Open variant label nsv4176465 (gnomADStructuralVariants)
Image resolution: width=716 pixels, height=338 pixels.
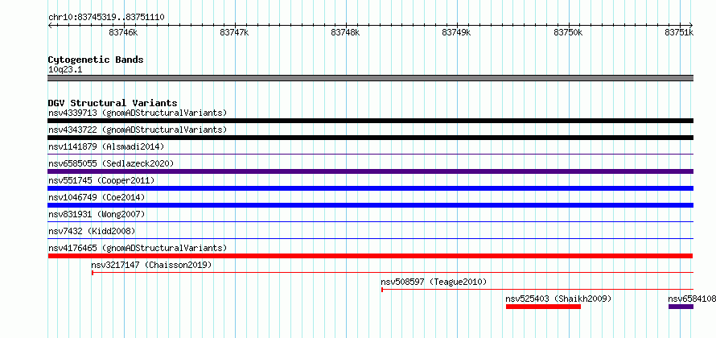coord(138,248)
